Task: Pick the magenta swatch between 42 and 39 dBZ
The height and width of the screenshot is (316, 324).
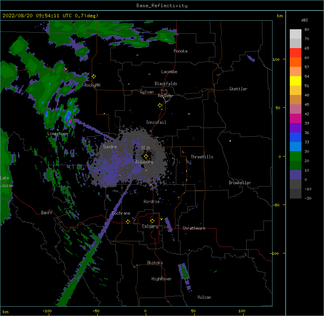Action: point(295,119)
